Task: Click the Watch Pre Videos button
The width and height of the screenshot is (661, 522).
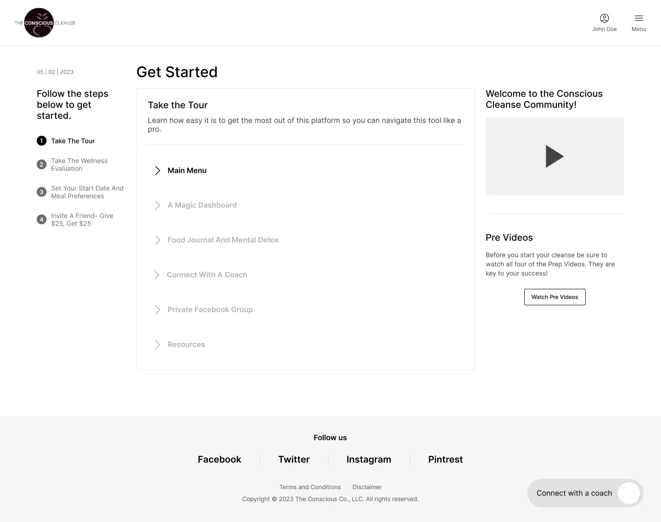Action: (x=555, y=297)
